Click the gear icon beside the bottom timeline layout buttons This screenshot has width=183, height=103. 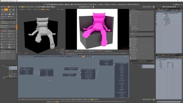[154, 100]
